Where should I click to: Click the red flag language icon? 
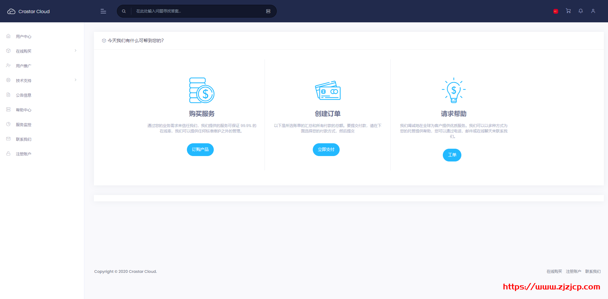pos(556,11)
